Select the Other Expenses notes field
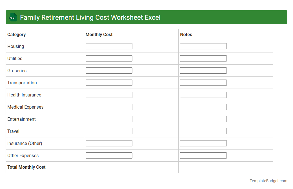 pos(203,155)
